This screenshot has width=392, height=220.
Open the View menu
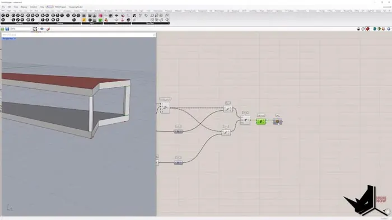tap(16, 7)
